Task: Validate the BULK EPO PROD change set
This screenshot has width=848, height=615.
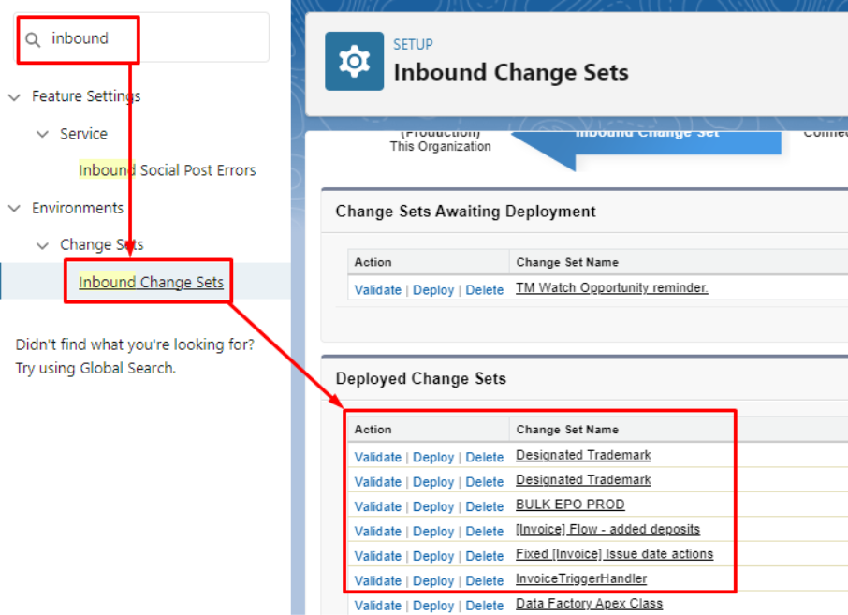Action: click(377, 506)
